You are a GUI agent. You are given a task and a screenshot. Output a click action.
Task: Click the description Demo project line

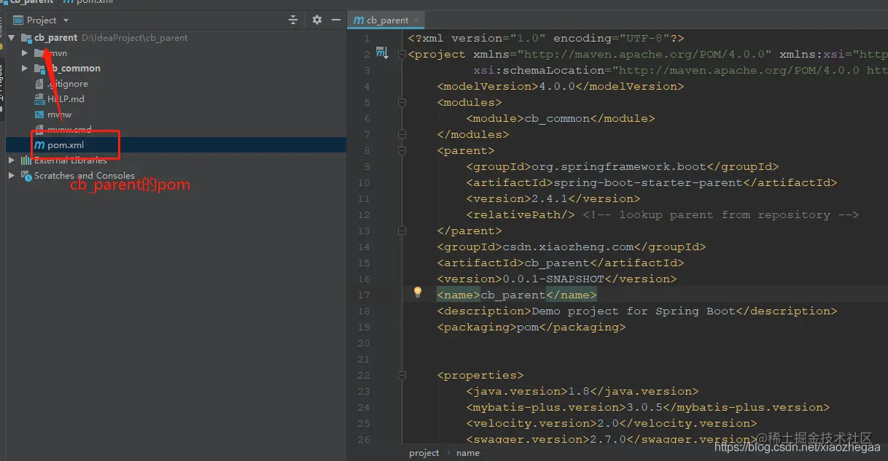coord(637,311)
